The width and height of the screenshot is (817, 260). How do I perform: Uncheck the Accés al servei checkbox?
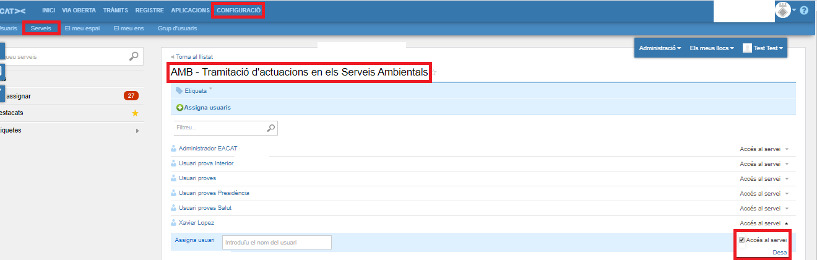(x=742, y=240)
